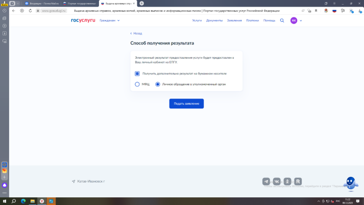
Task: Open the Odnoklassniki social link
Action: click(287, 181)
